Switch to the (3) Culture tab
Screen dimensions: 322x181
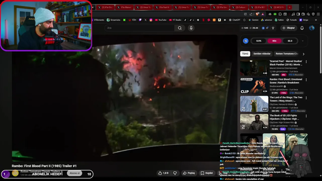point(239,7)
